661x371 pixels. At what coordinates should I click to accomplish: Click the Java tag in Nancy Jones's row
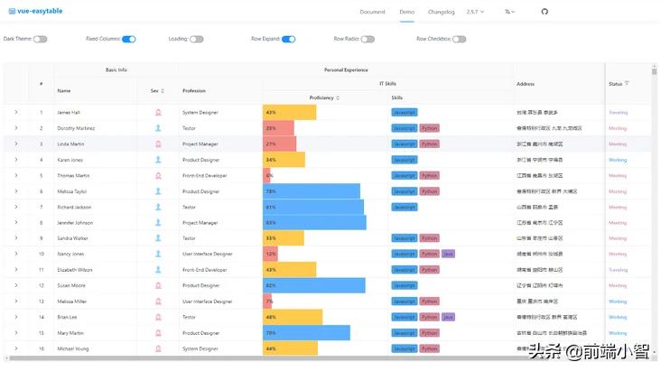(448, 254)
